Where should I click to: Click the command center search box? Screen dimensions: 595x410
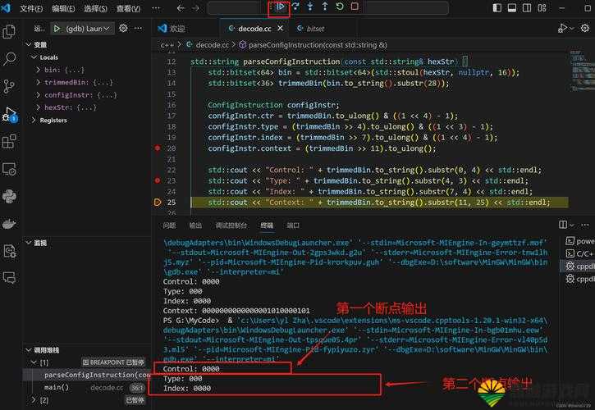(328, 8)
